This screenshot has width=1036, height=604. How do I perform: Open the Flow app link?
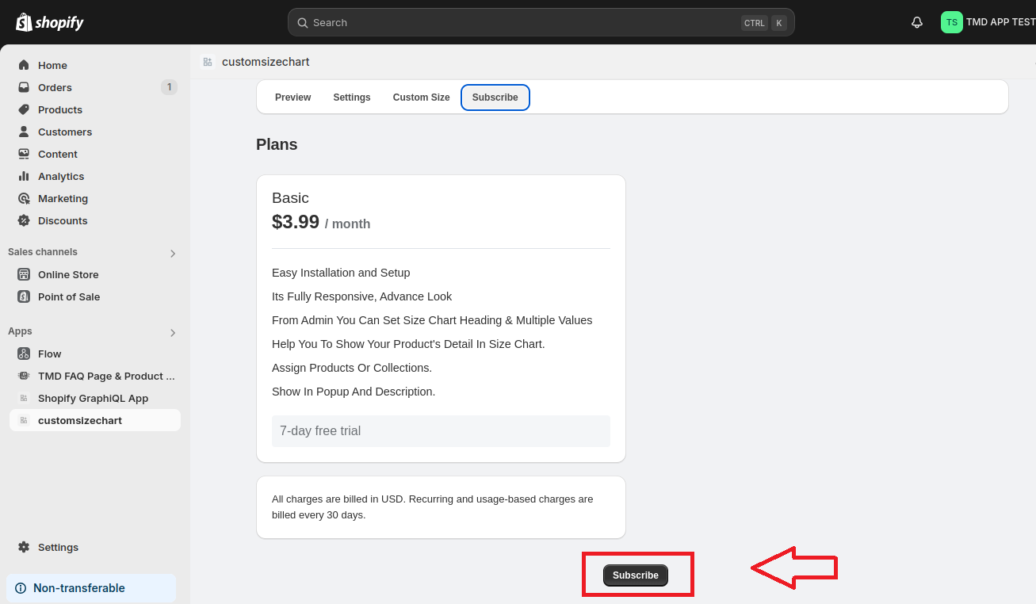coord(49,354)
